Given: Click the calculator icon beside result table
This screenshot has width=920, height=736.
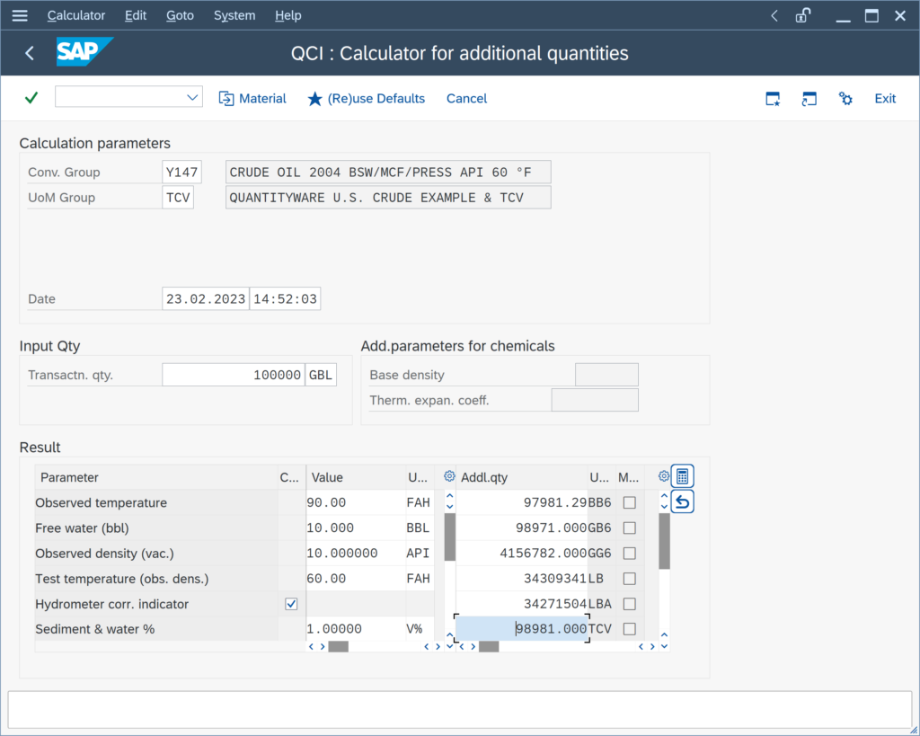Looking at the screenshot, I should [x=683, y=476].
